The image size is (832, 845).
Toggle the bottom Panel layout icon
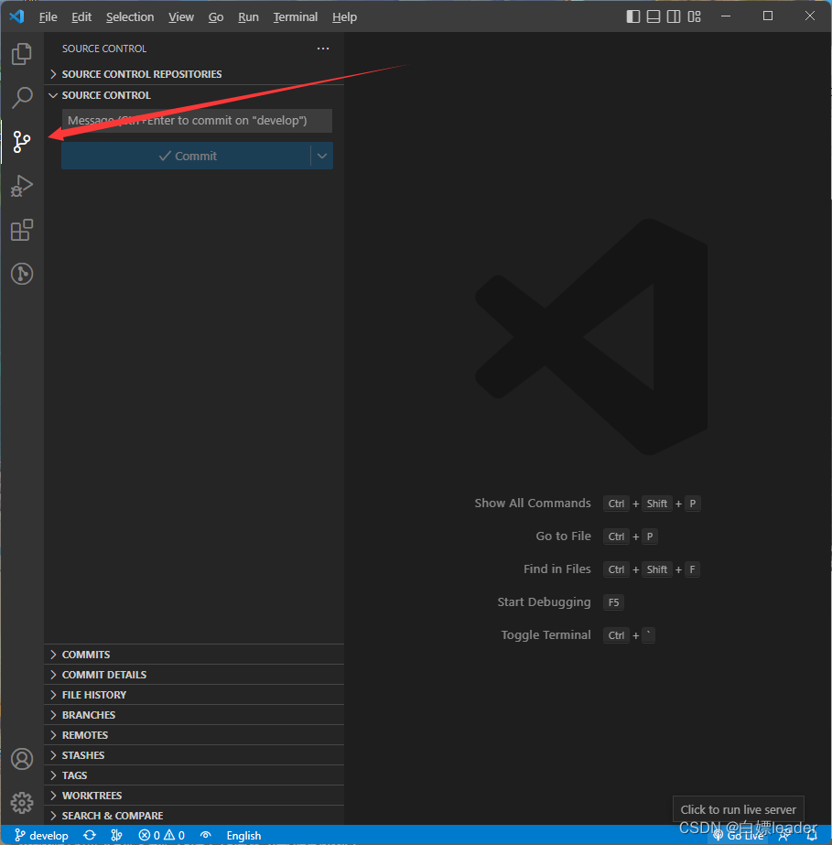pyautogui.click(x=654, y=16)
